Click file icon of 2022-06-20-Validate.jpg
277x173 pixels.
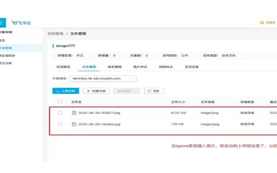point(74,124)
